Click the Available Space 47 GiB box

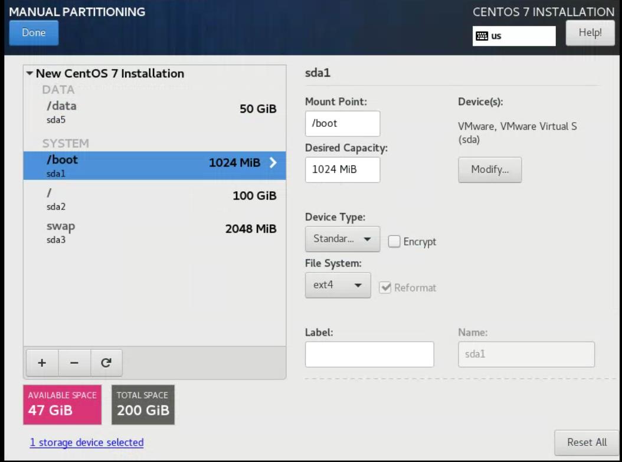(63, 405)
